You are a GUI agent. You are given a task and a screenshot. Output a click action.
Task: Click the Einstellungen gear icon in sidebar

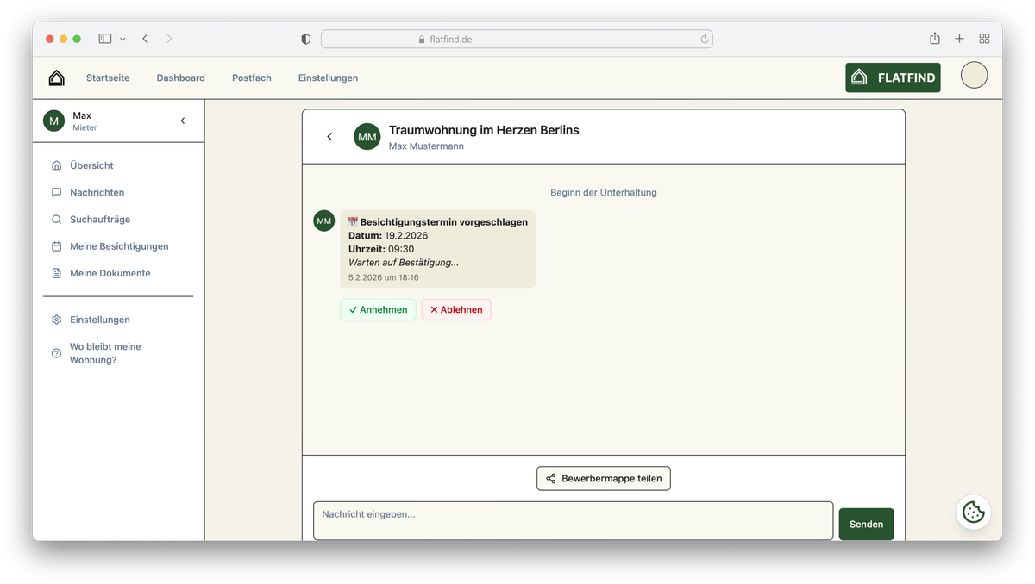click(56, 319)
